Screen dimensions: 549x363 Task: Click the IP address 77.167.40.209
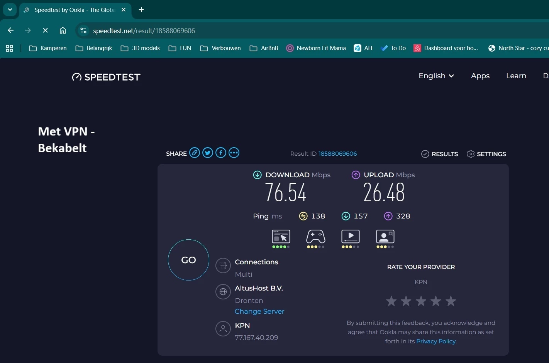click(x=256, y=338)
